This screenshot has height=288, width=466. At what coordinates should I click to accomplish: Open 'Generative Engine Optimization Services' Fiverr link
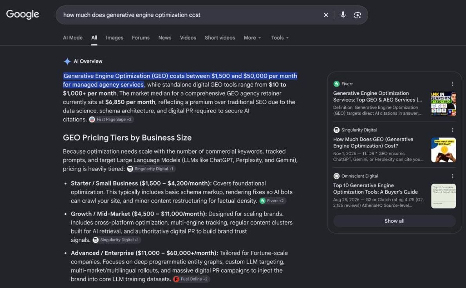pyautogui.click(x=377, y=96)
